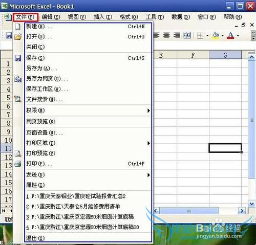The height and width of the screenshot is (245, 256).
Task: Open the 编辑(E) menu
Action: pyautogui.click(x=51, y=17)
